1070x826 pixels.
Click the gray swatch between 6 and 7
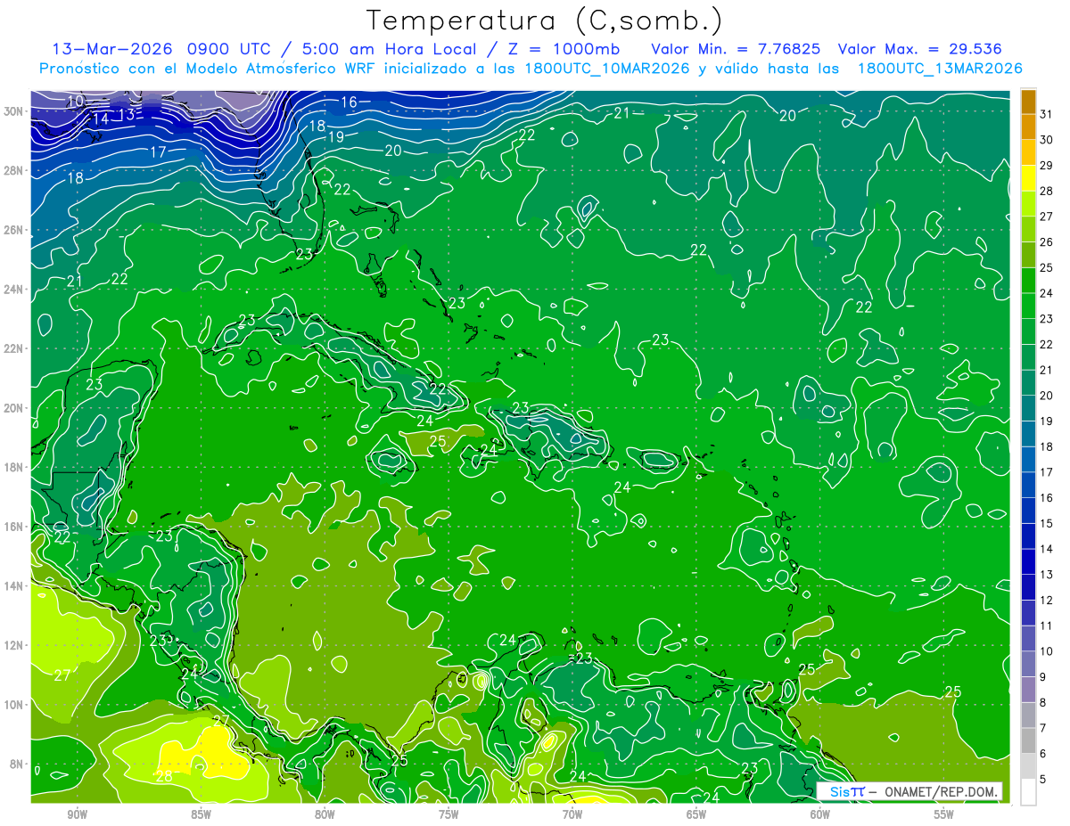point(1028,740)
